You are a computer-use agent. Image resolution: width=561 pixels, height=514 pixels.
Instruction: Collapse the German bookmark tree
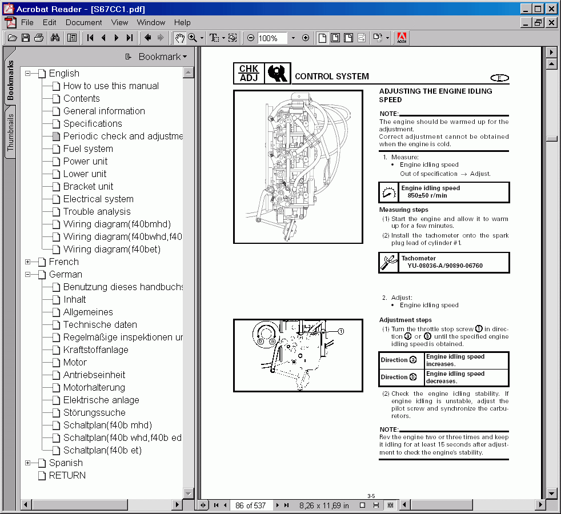[28, 274]
